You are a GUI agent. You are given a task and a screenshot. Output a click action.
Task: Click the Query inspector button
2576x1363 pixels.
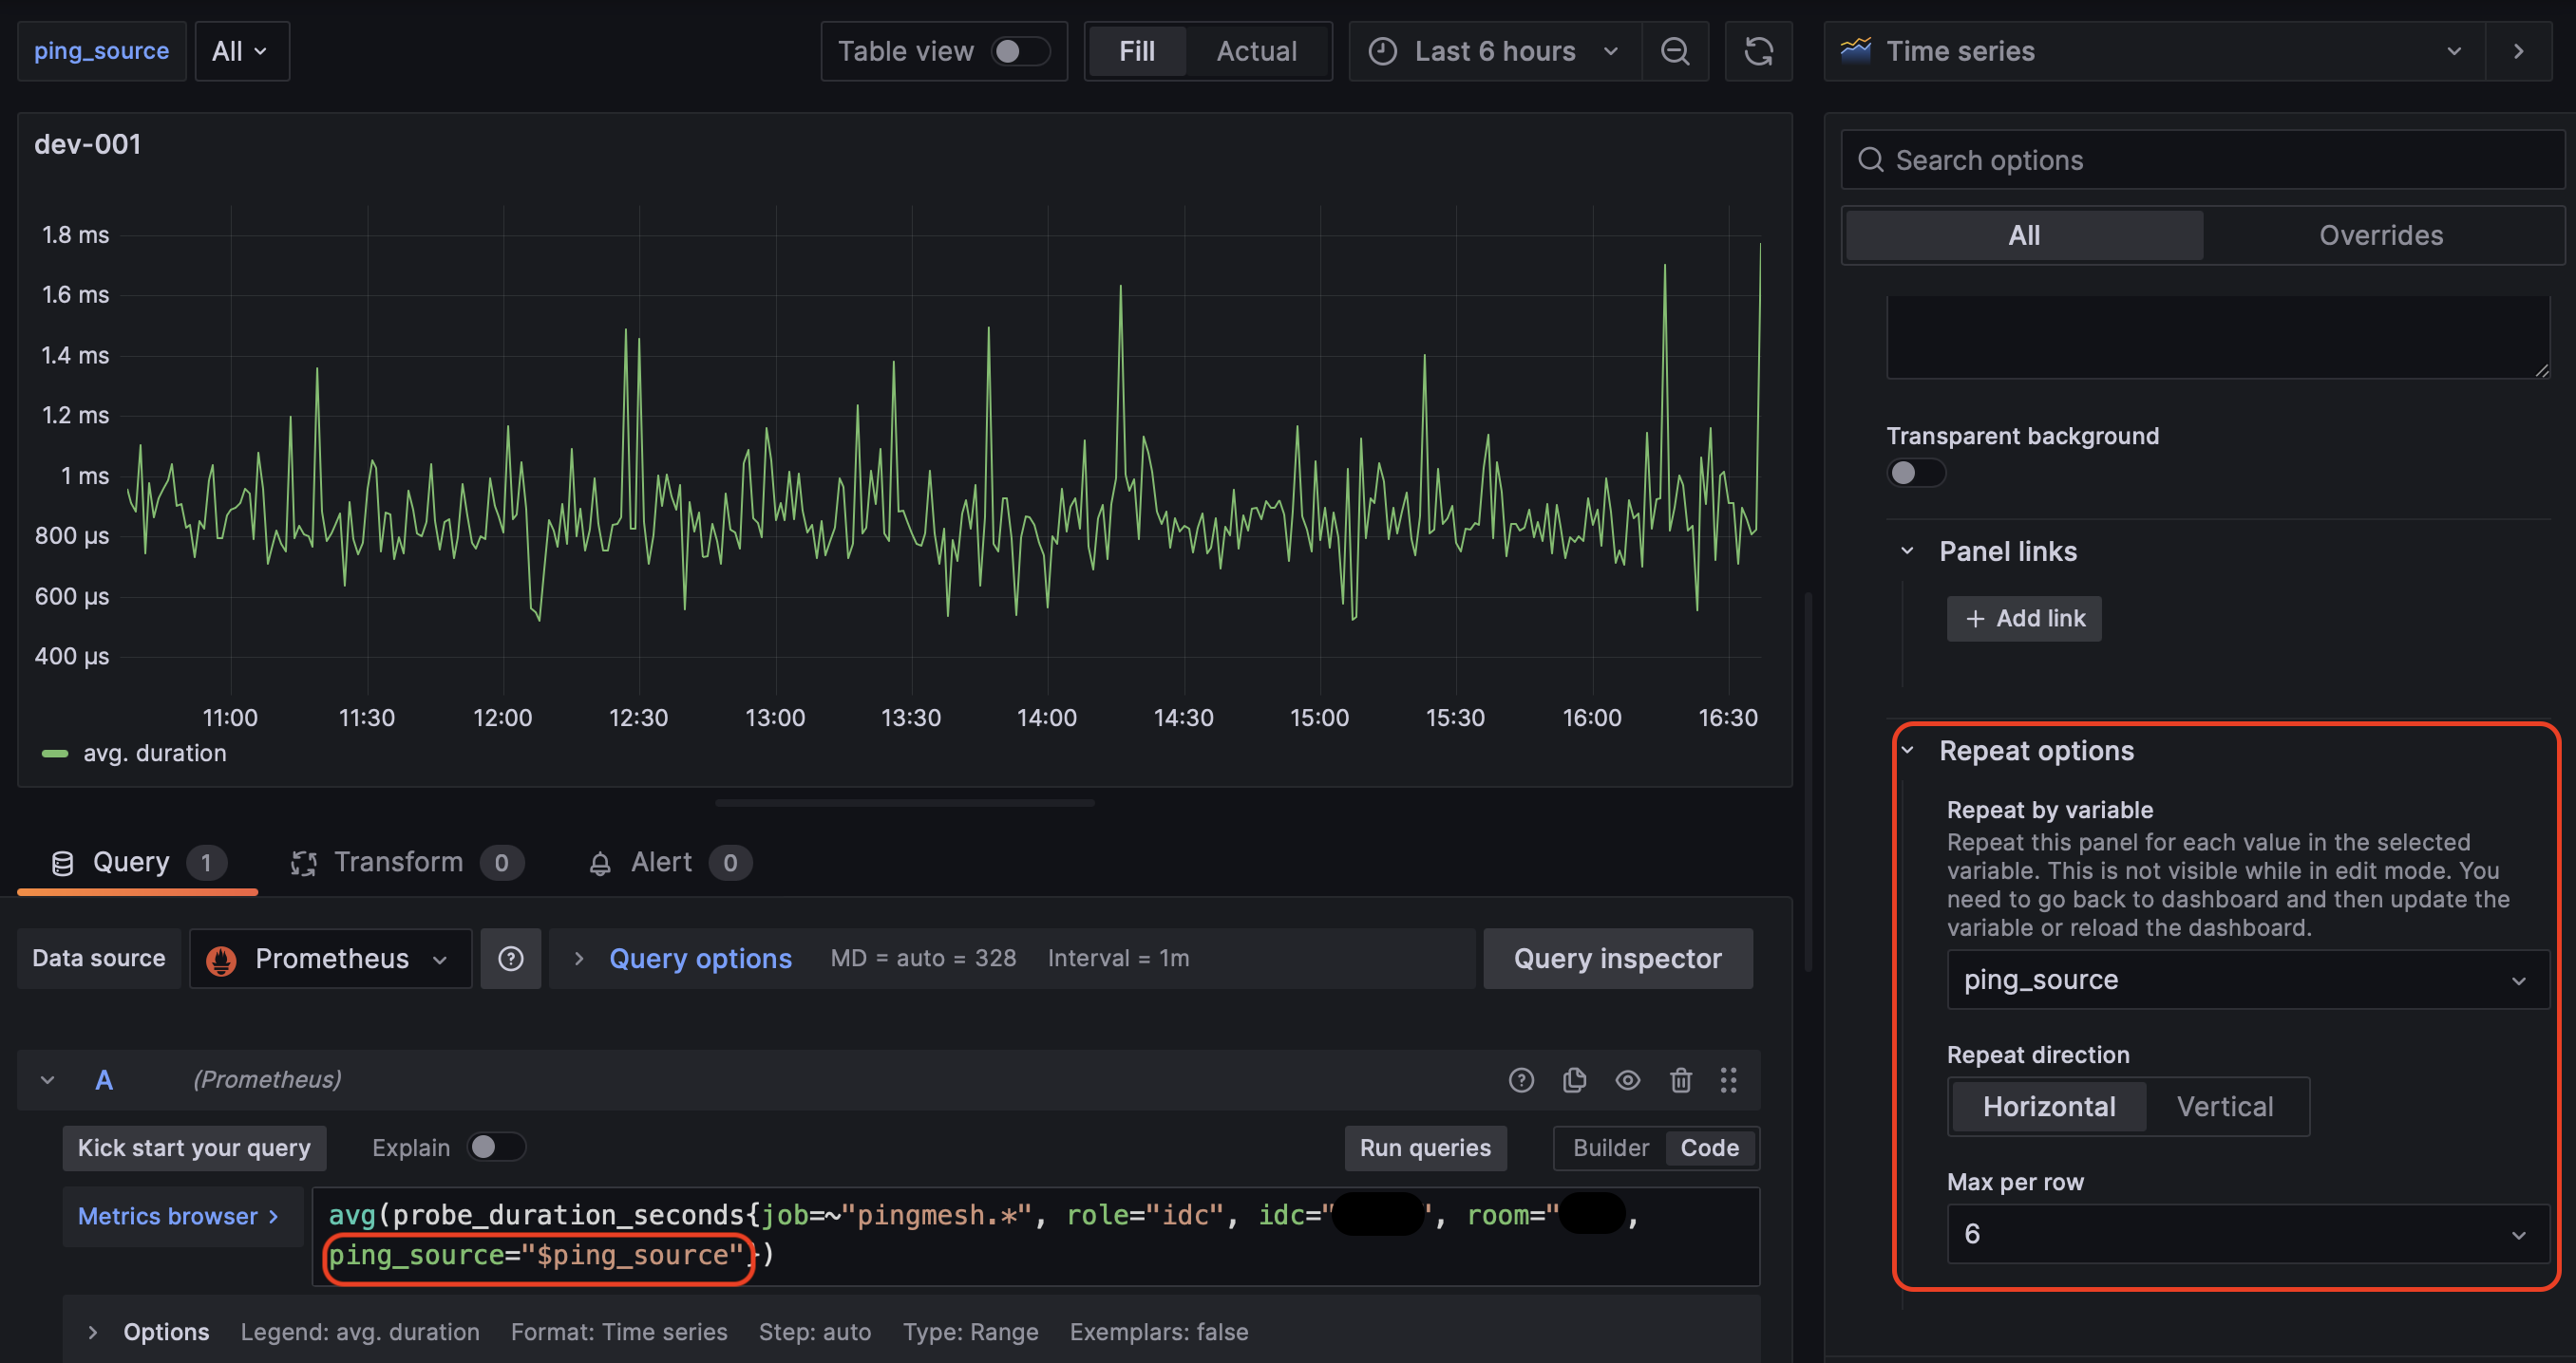pyautogui.click(x=1617, y=960)
